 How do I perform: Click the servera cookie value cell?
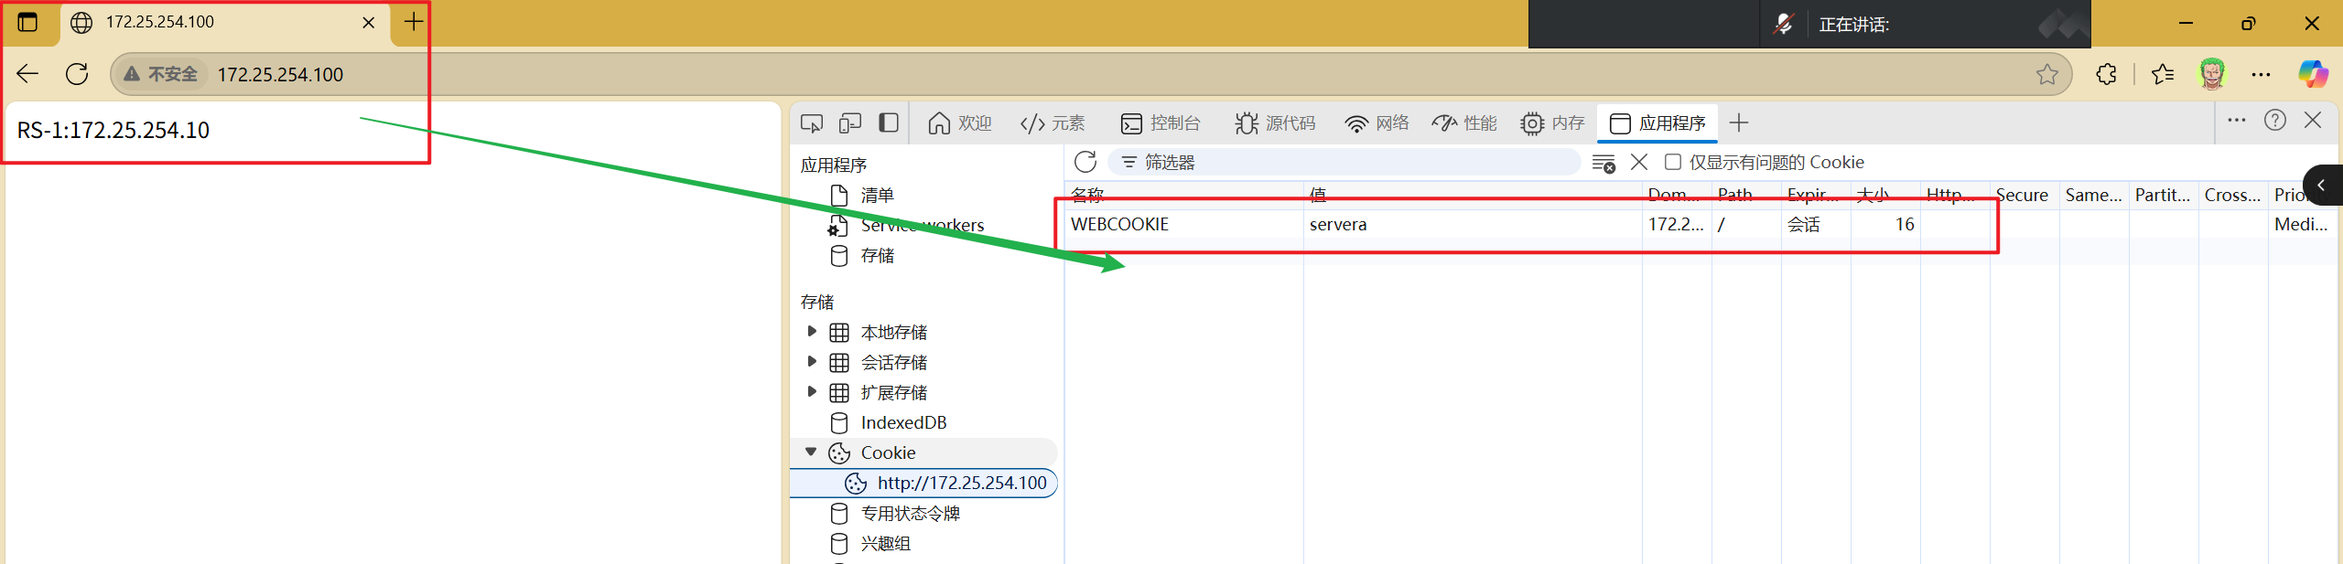pyautogui.click(x=1473, y=224)
